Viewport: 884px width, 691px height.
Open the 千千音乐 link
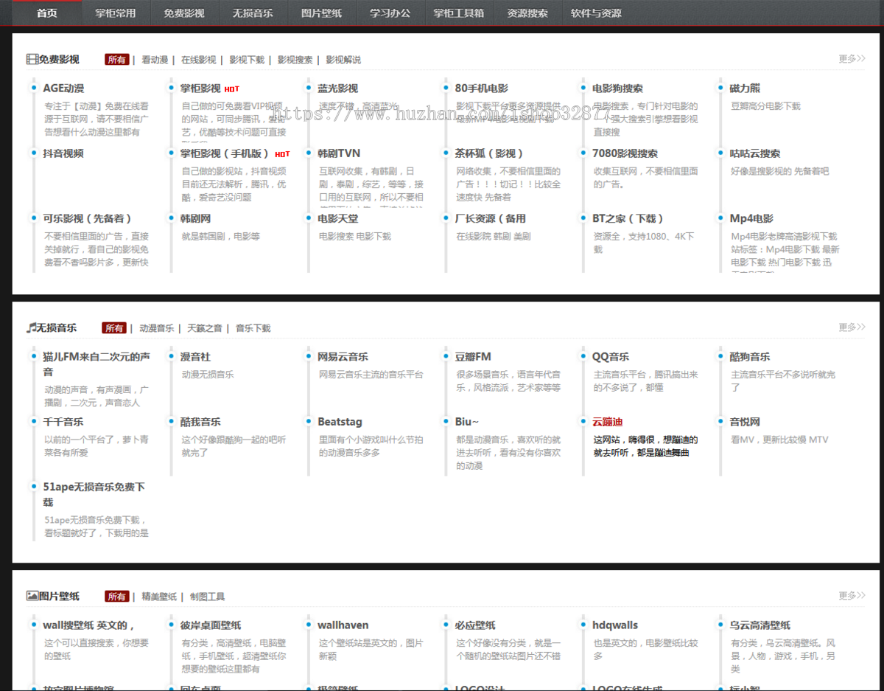tap(63, 422)
